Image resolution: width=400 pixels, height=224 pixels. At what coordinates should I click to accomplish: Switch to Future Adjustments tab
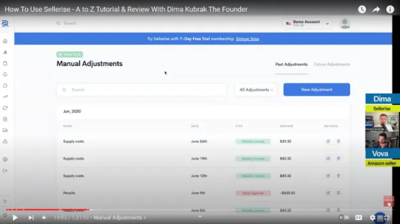tap(332, 64)
